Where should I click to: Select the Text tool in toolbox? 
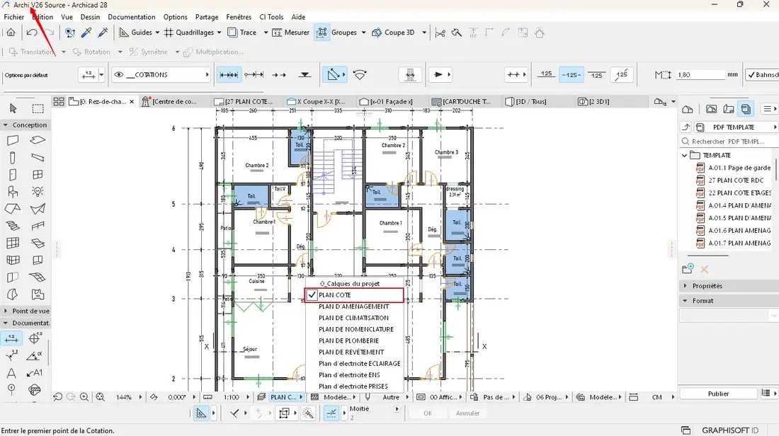pos(11,373)
